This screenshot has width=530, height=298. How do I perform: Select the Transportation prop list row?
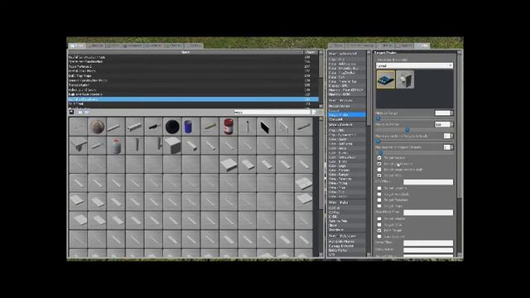tap(193, 85)
